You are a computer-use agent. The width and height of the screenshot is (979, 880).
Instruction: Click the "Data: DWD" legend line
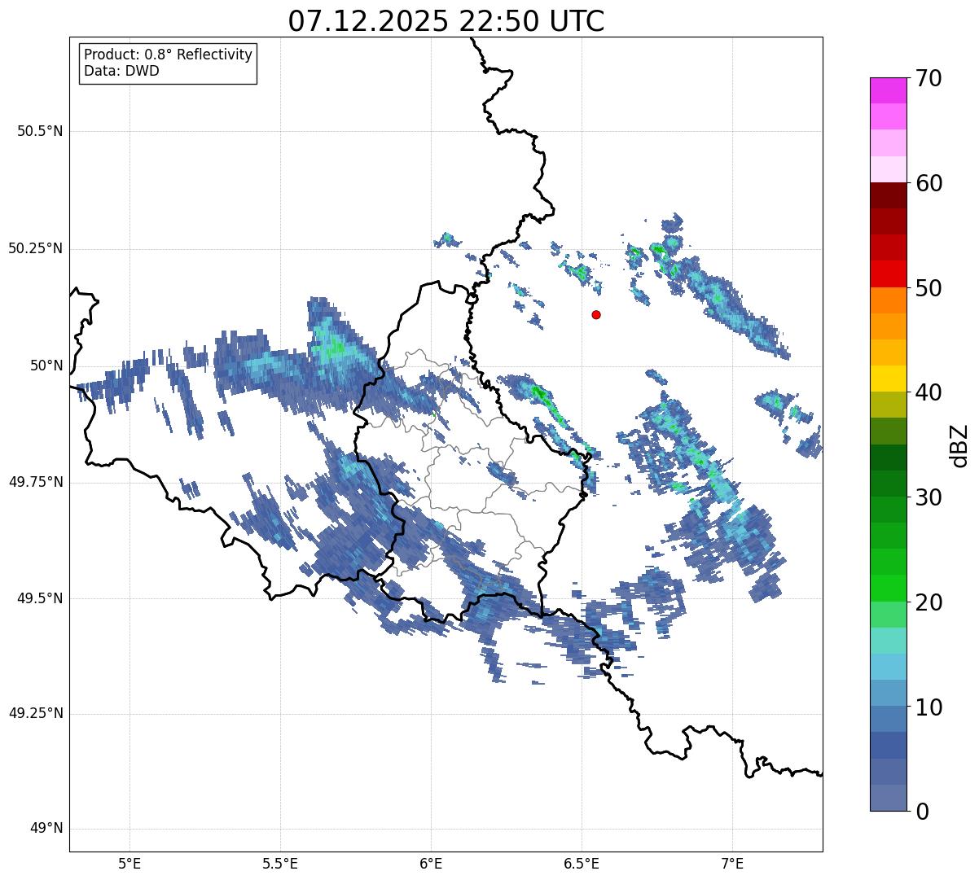click(x=121, y=71)
